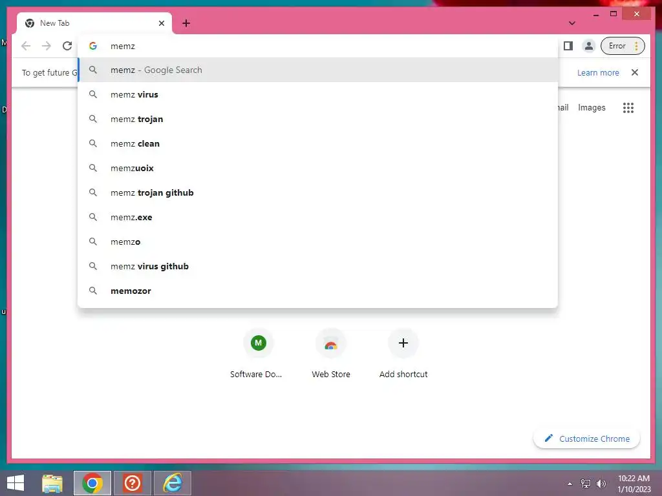Open a new tab with plus button
This screenshot has height=496, width=662.
click(x=186, y=23)
